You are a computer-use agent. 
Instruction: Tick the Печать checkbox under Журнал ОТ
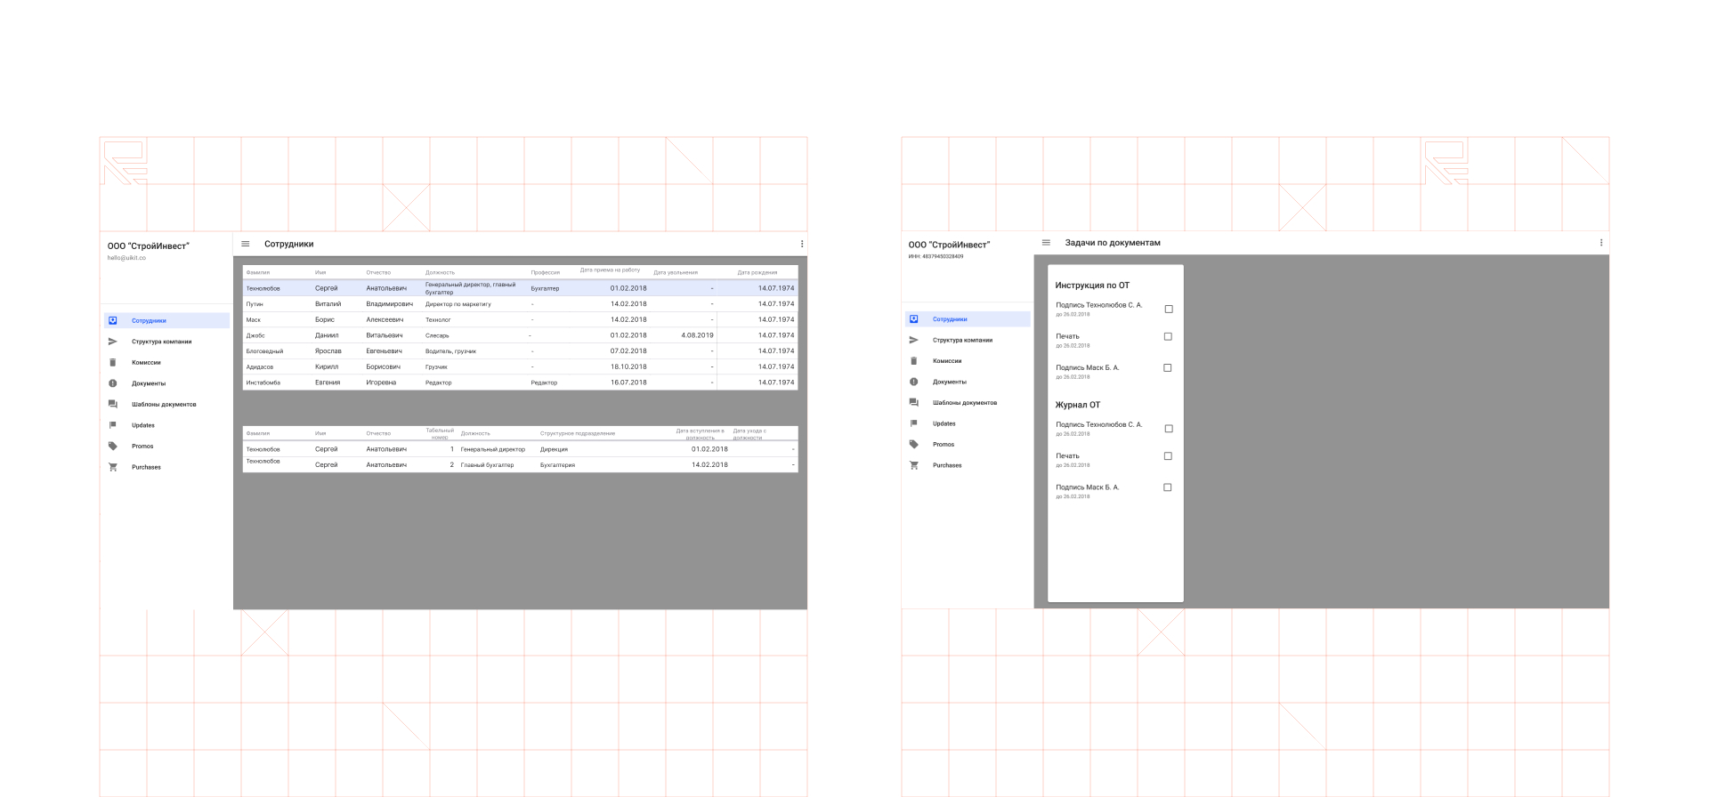[x=1169, y=456]
